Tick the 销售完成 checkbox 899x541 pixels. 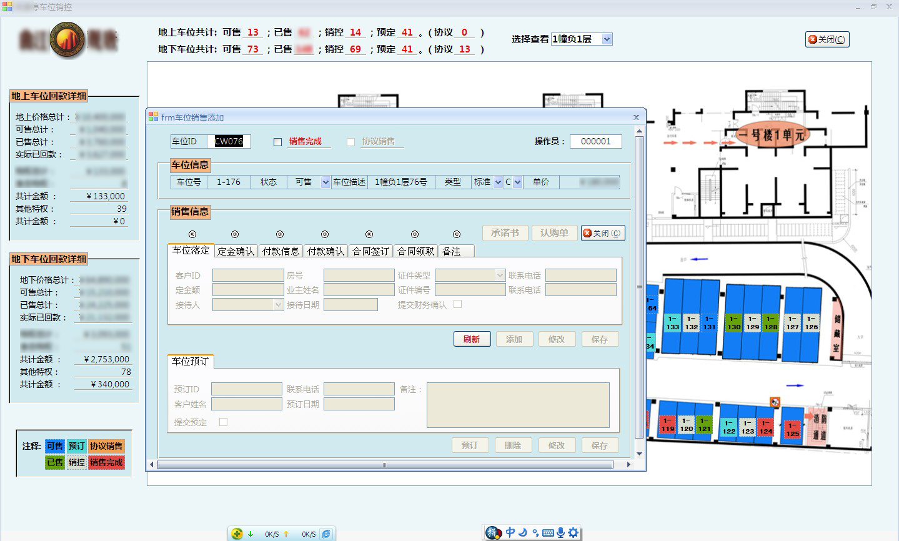277,142
